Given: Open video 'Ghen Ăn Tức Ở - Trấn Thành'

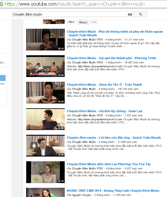Looking at the screenshot, I should coord(104,85).
